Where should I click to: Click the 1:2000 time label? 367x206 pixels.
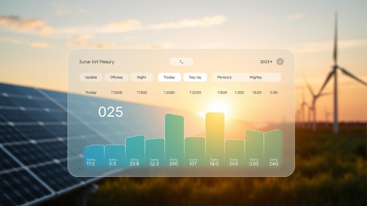195,92
